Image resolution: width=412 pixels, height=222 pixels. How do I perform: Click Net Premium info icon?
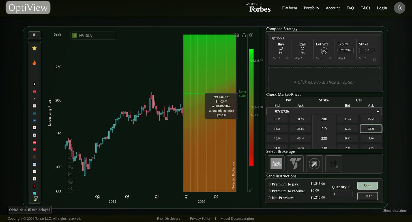pos(269,198)
